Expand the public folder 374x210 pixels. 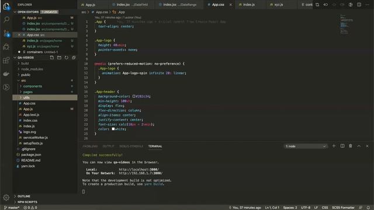[x=26, y=75]
